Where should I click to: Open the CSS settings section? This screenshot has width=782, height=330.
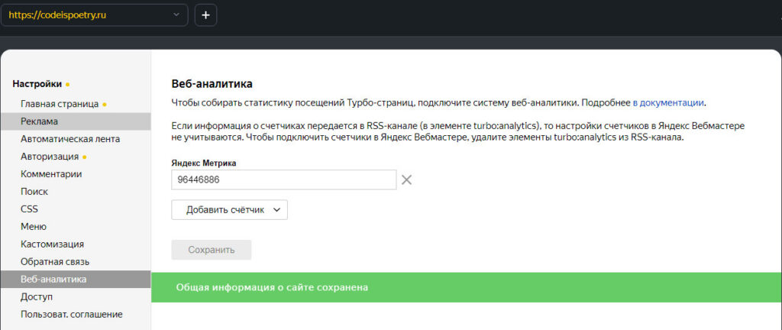29,209
